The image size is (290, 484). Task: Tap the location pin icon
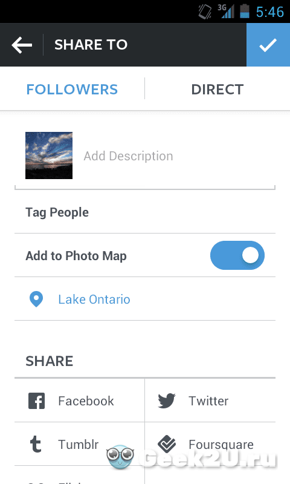click(x=36, y=299)
